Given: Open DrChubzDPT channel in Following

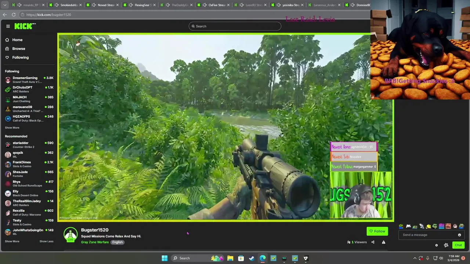Looking at the screenshot, I should pos(29,89).
